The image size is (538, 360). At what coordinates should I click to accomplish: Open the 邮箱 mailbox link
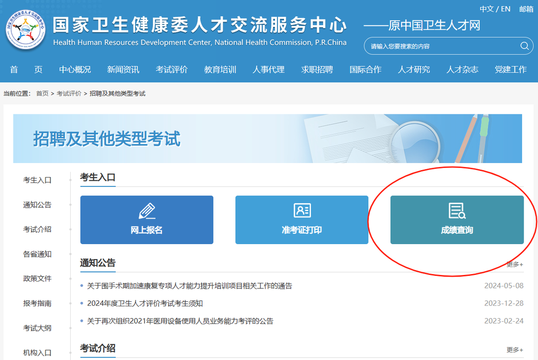(526, 8)
